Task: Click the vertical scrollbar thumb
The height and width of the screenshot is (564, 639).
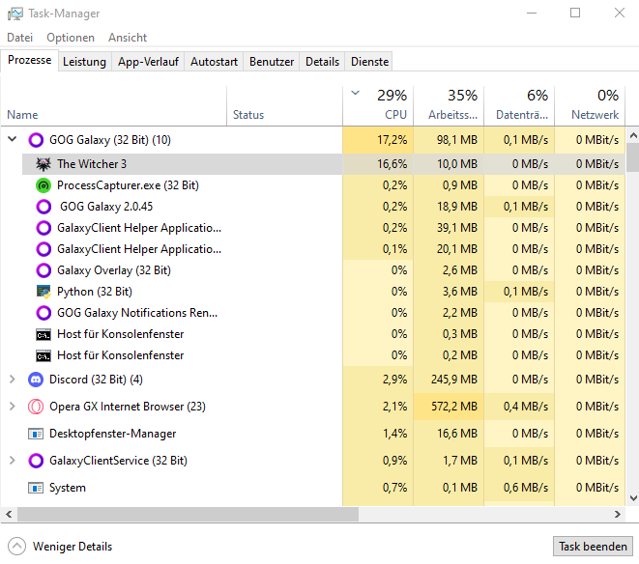Action: (633, 157)
